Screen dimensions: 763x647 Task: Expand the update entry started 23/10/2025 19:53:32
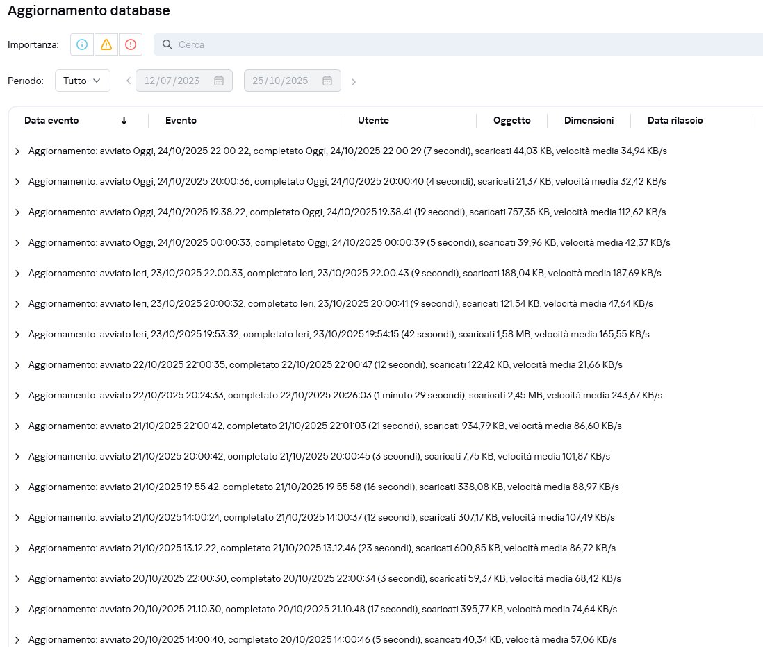[17, 334]
